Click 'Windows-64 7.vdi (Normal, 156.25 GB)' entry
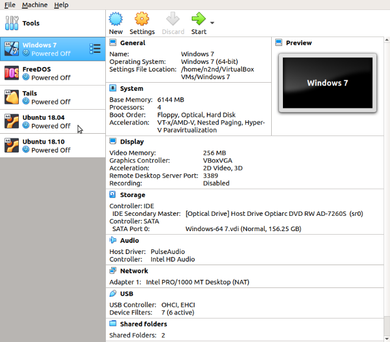The height and width of the screenshot is (342, 390). pos(244,229)
